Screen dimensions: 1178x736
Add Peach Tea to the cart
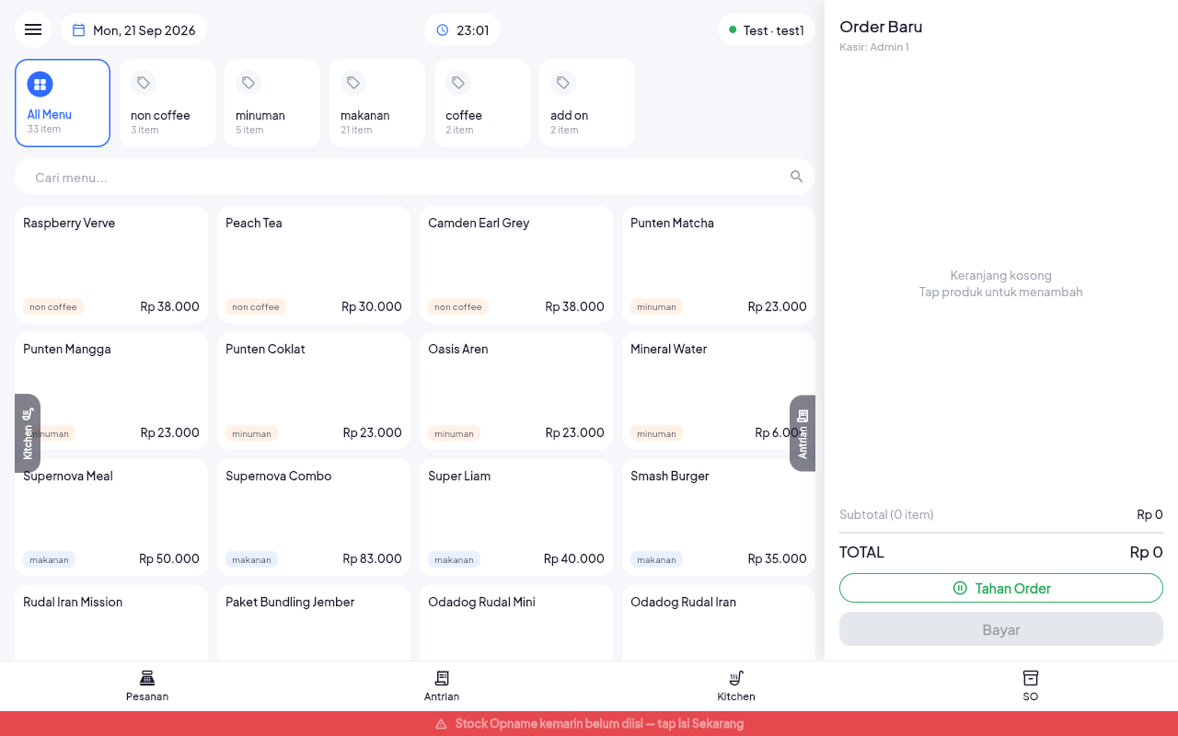(x=314, y=265)
